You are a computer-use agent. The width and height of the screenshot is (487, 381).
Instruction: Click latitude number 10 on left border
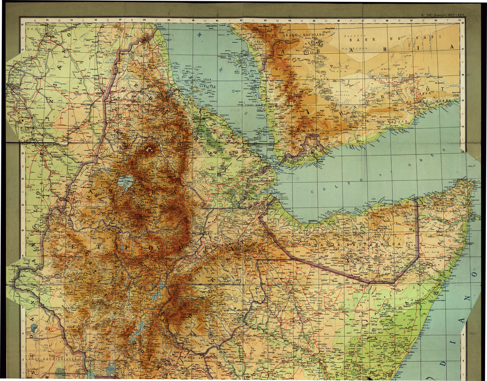[x=22, y=230]
